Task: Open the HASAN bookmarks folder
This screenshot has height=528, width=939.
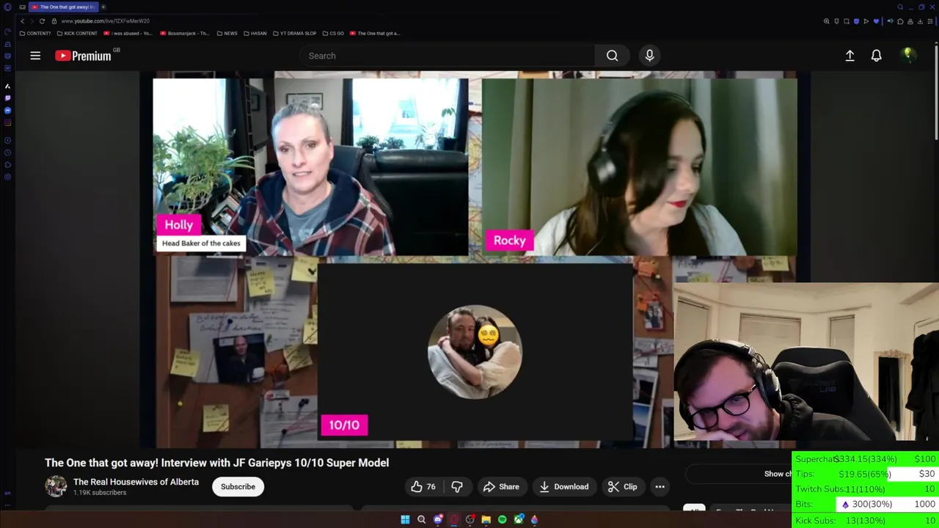Action: pos(255,33)
